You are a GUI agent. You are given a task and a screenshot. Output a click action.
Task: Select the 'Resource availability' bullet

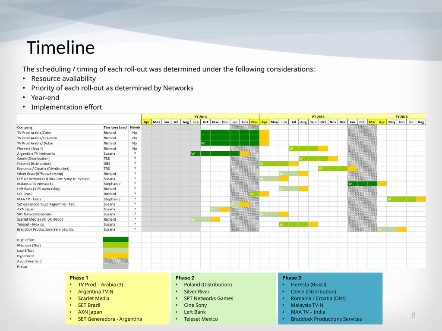tap(63, 78)
